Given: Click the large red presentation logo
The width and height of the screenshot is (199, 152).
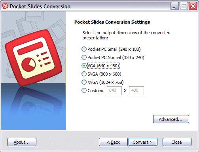Looking at the screenshot, I should point(34,58).
